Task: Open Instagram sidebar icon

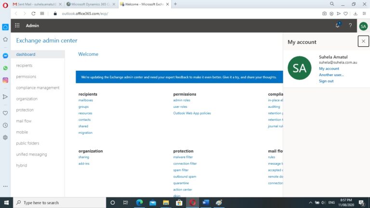Action: click(x=5, y=80)
